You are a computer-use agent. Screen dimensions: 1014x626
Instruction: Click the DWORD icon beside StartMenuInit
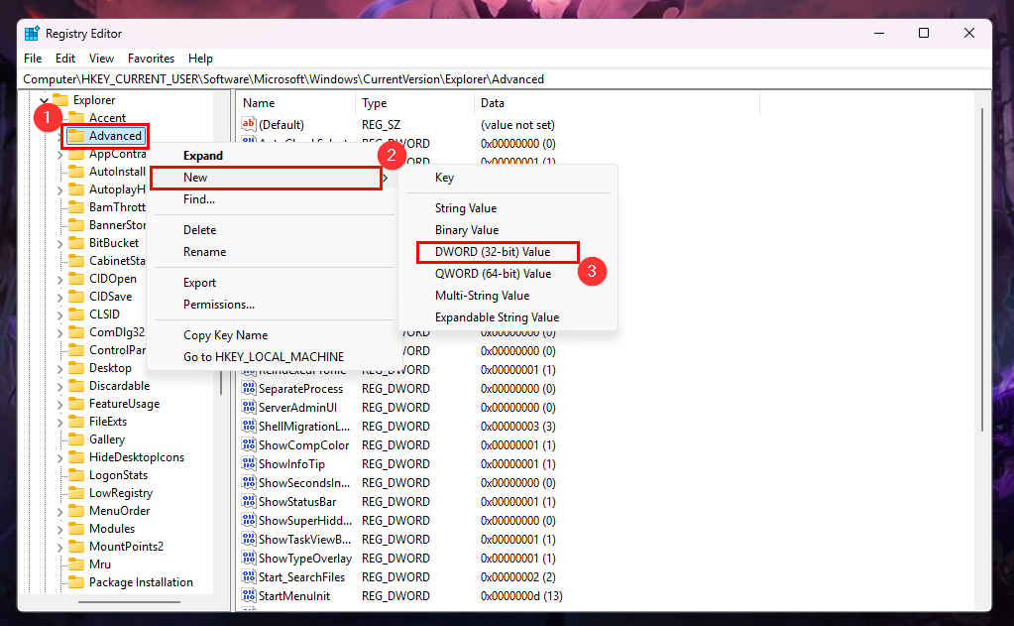[249, 595]
